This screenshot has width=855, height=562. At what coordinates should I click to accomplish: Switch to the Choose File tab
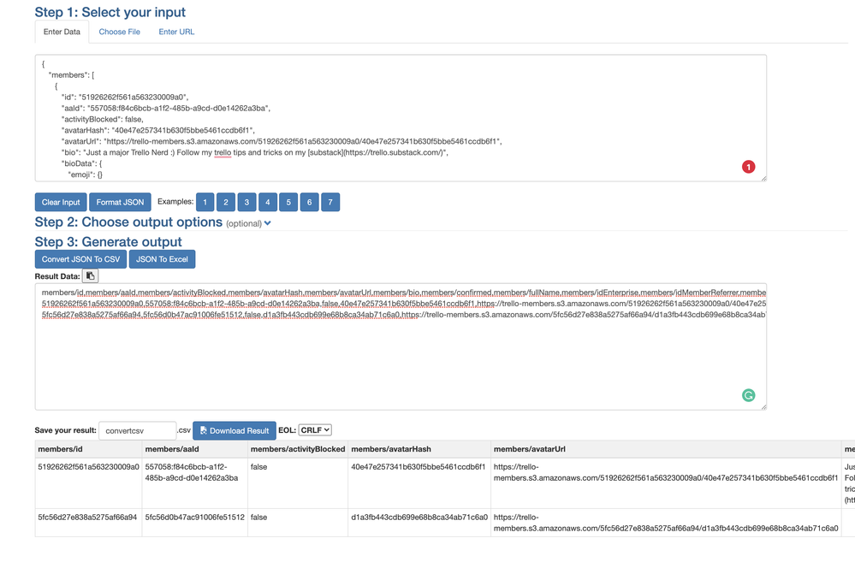(x=120, y=32)
